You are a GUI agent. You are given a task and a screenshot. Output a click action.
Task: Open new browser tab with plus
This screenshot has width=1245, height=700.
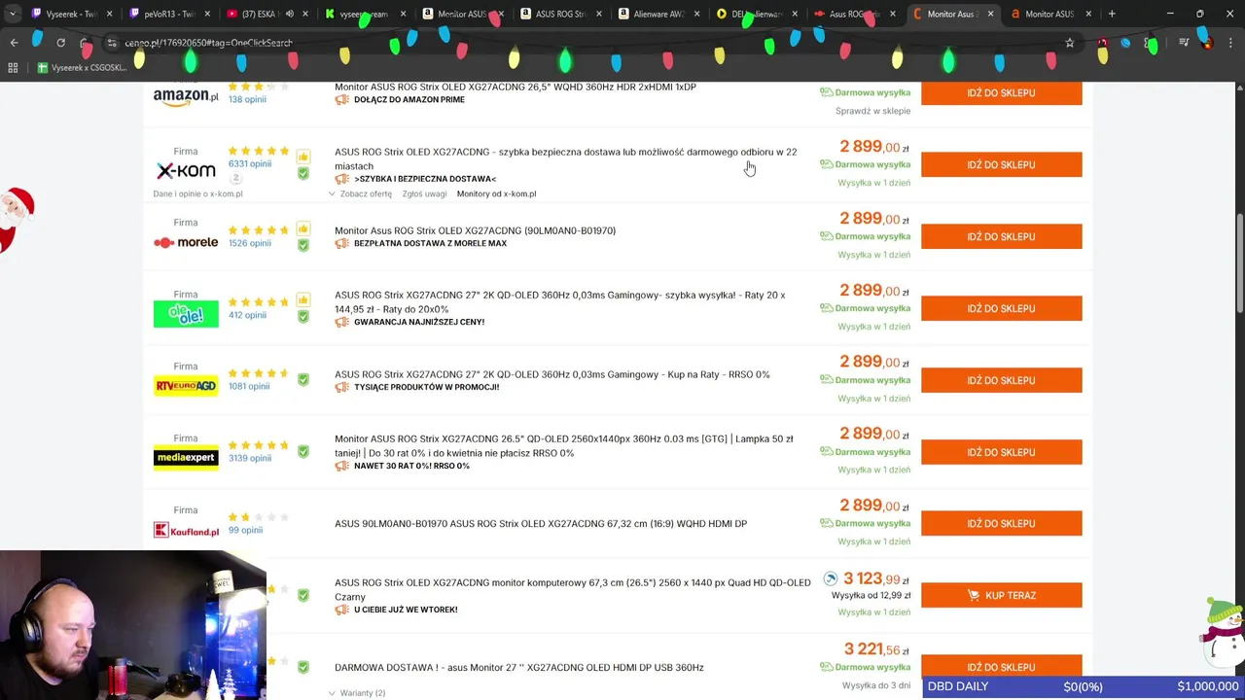click(x=1112, y=14)
